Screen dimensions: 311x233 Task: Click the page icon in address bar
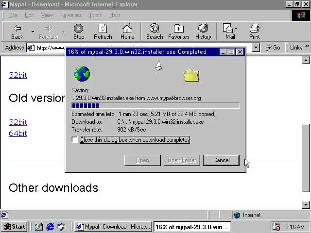pos(31,48)
